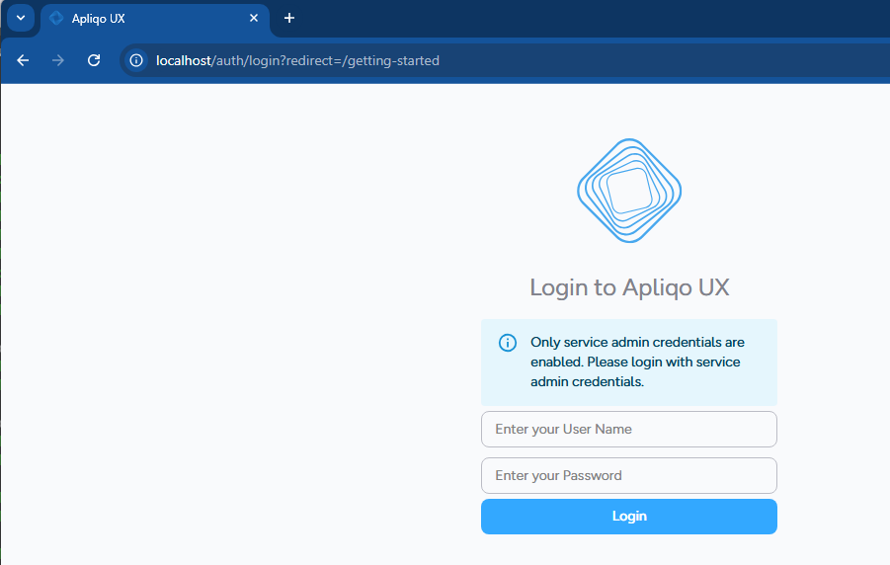Click the Login to Apliqo UX heading
The width and height of the screenshot is (890, 565).
click(629, 287)
